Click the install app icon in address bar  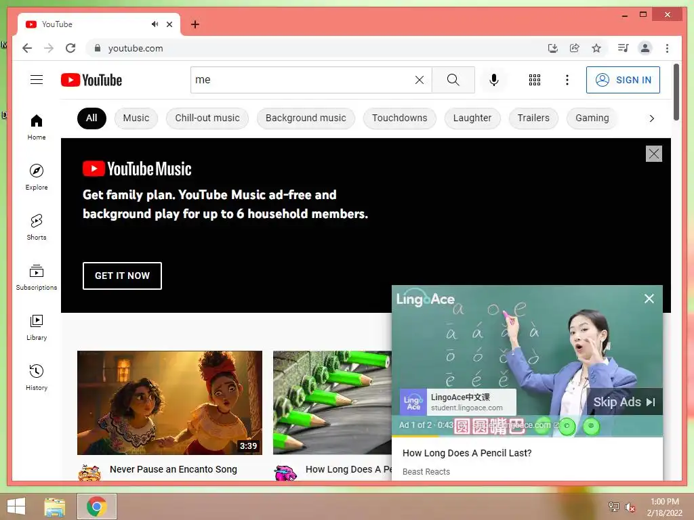552,48
